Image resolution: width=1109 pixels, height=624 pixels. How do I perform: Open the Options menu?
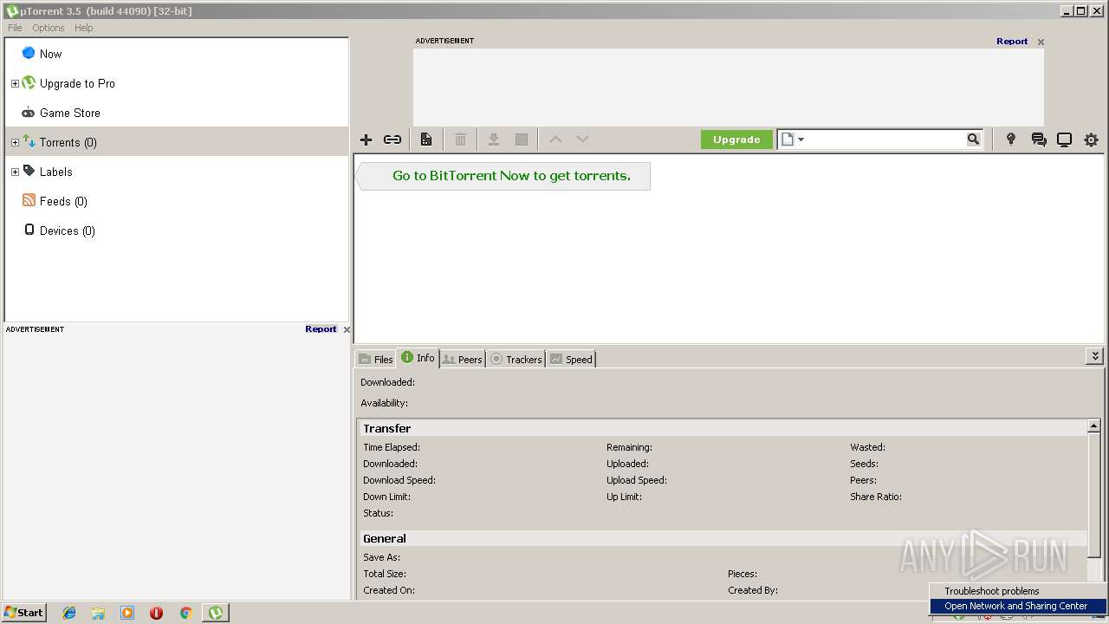click(49, 28)
